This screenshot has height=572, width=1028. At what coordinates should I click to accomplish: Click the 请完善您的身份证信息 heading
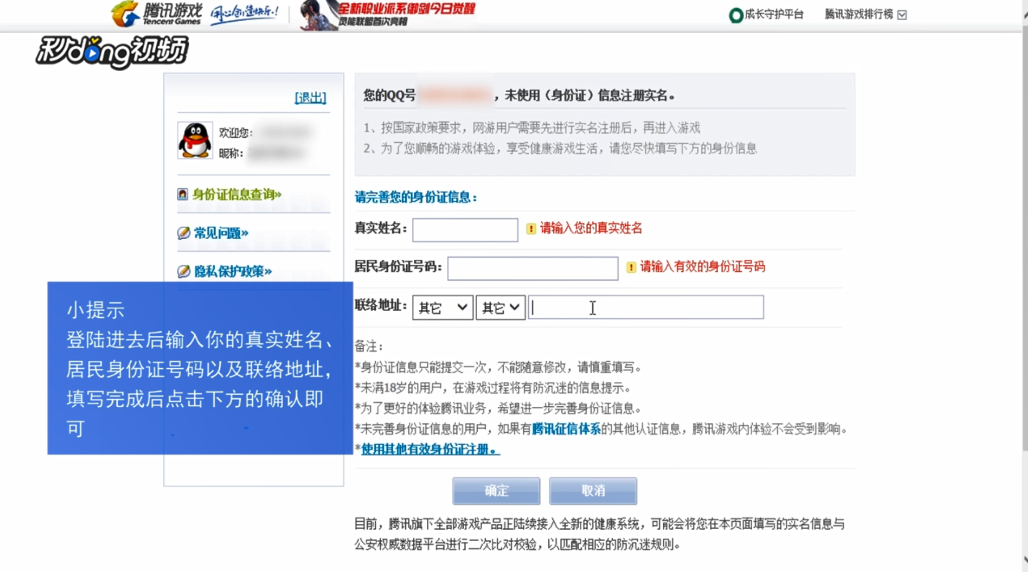[416, 197]
